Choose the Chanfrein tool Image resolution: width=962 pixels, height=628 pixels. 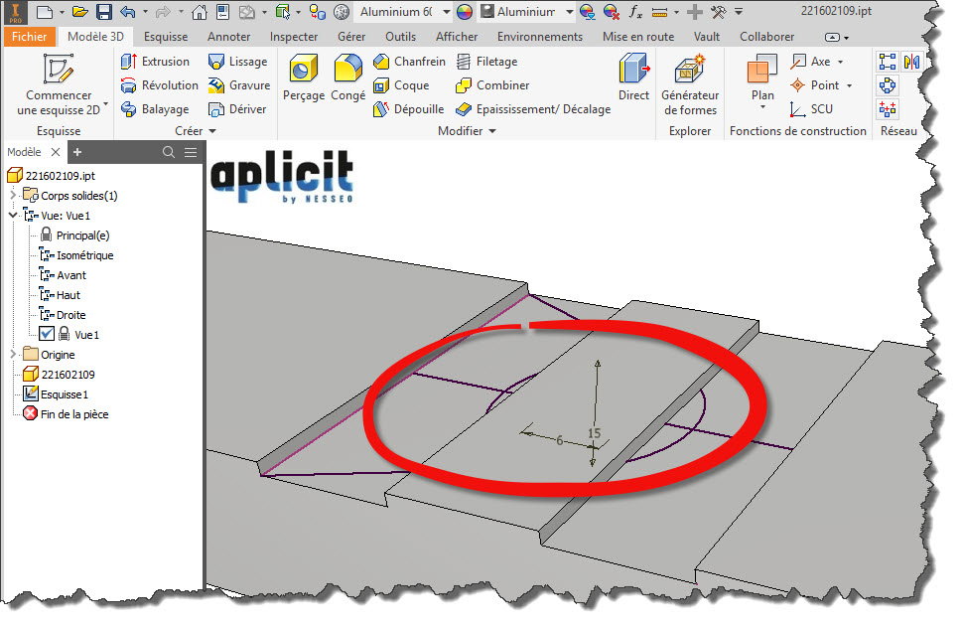pyautogui.click(x=409, y=62)
